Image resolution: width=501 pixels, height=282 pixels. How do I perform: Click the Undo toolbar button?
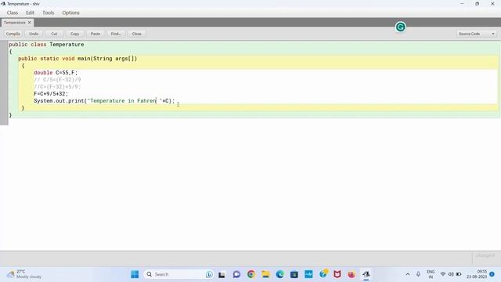34,34
